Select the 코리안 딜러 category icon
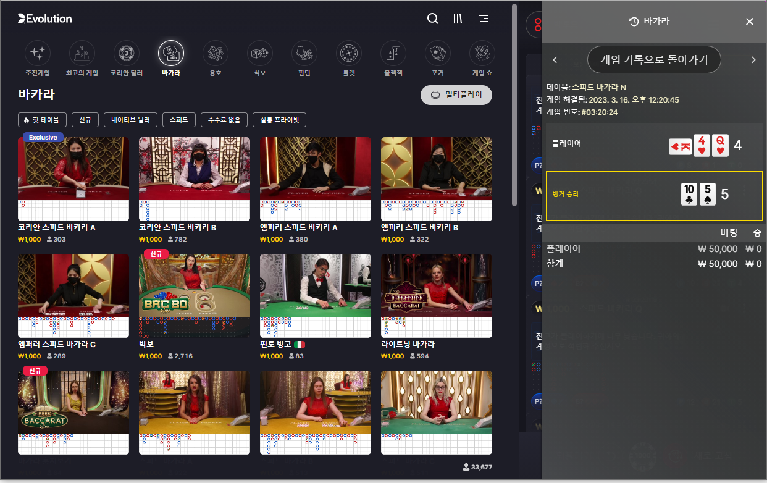This screenshot has width=767, height=483. click(x=127, y=54)
